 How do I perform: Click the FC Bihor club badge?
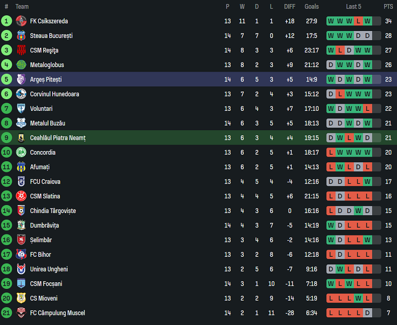coord(21,254)
